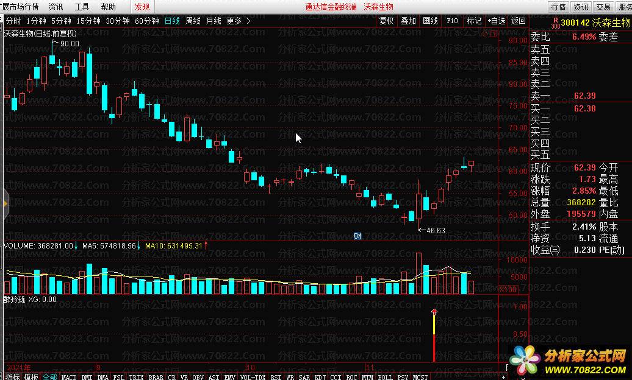
Task: Switch indicator to BRAR
Action: 156,377
